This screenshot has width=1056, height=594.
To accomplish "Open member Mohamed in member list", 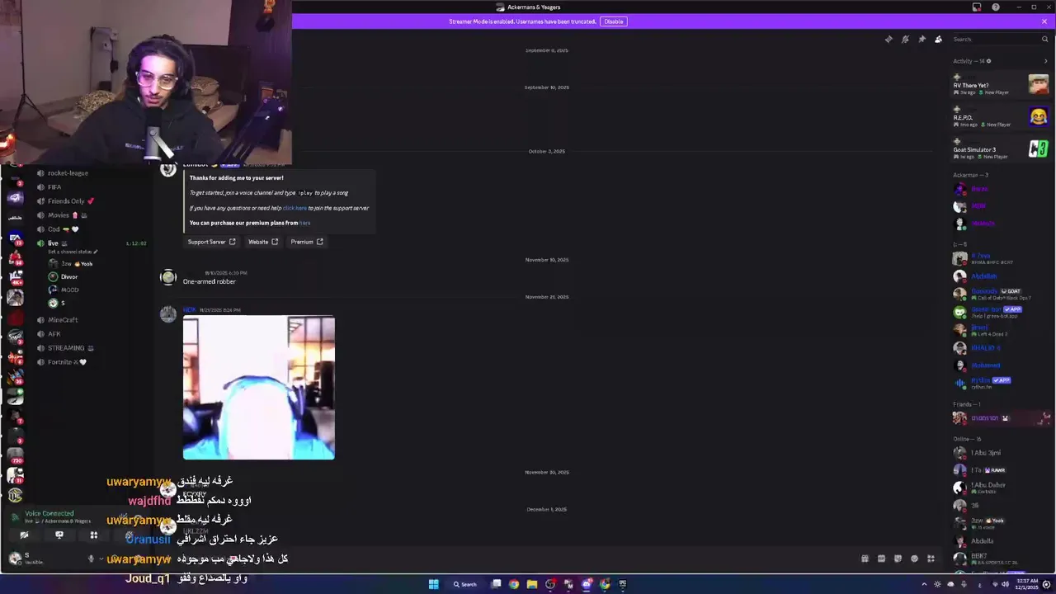I will [986, 365].
